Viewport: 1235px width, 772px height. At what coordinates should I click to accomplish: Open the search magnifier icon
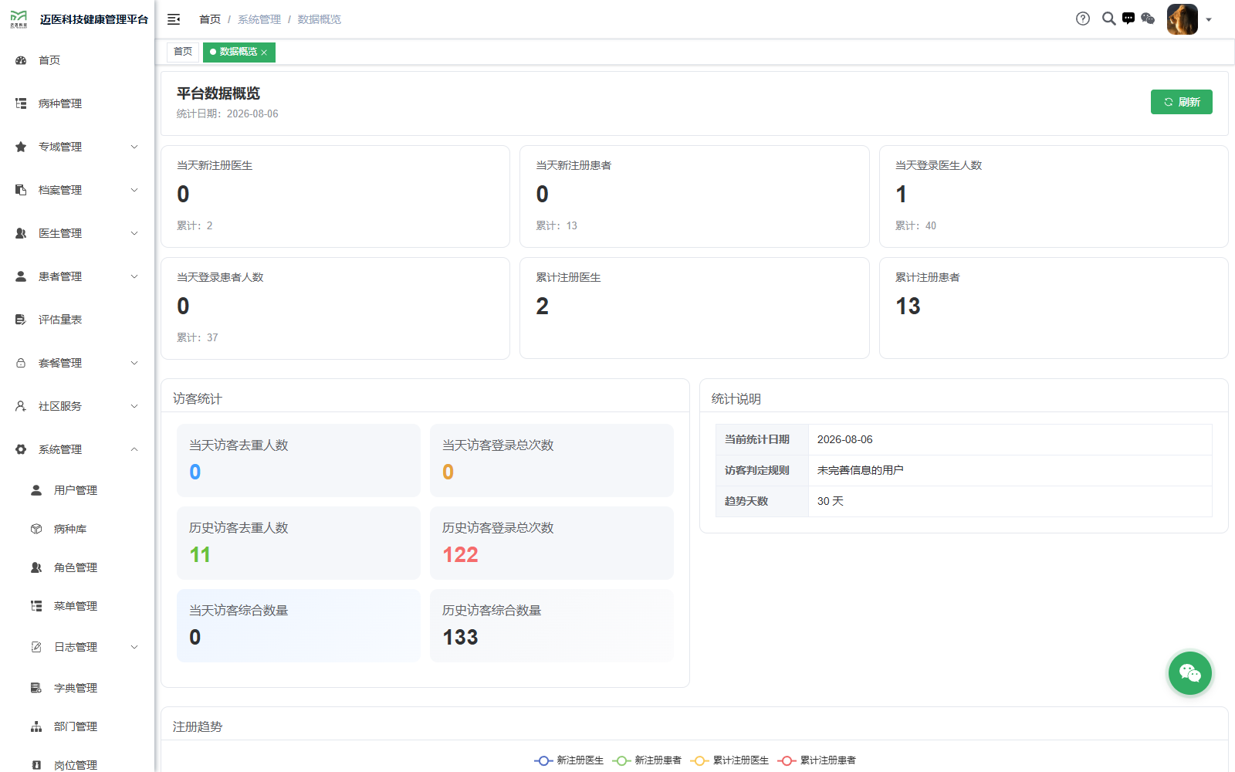pyautogui.click(x=1108, y=19)
